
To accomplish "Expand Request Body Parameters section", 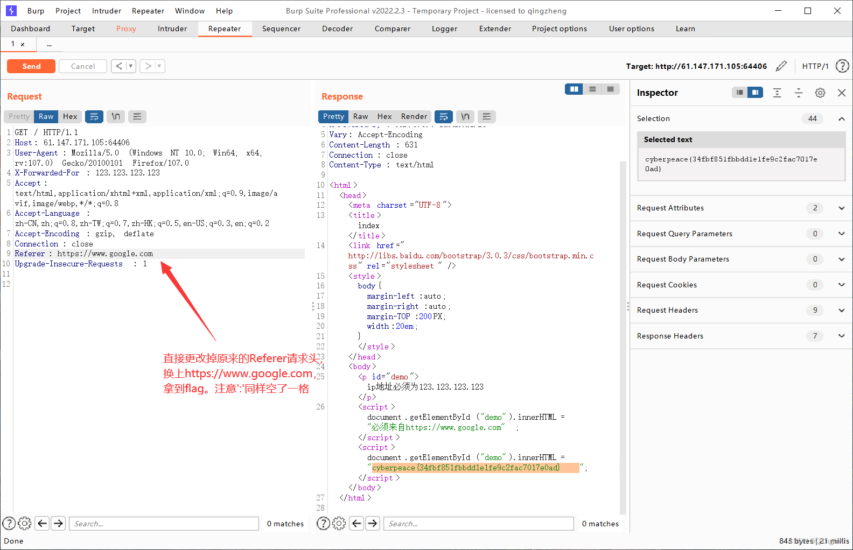I will 841,259.
